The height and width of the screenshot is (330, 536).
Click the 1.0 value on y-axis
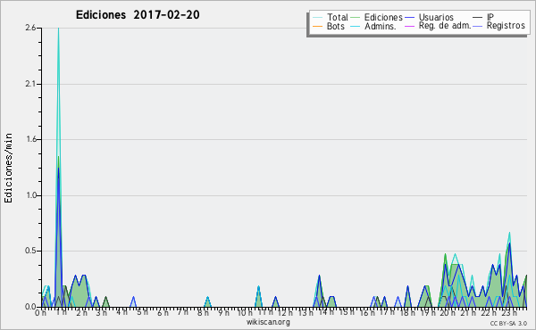30,195
